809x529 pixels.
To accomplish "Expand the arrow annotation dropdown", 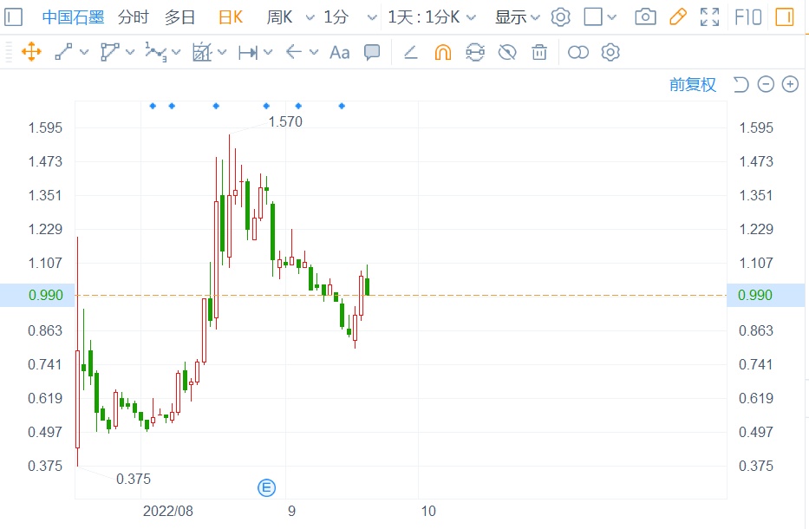I will tap(314, 52).
